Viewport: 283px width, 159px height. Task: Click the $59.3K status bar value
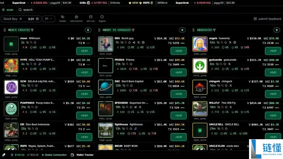pos(33,155)
